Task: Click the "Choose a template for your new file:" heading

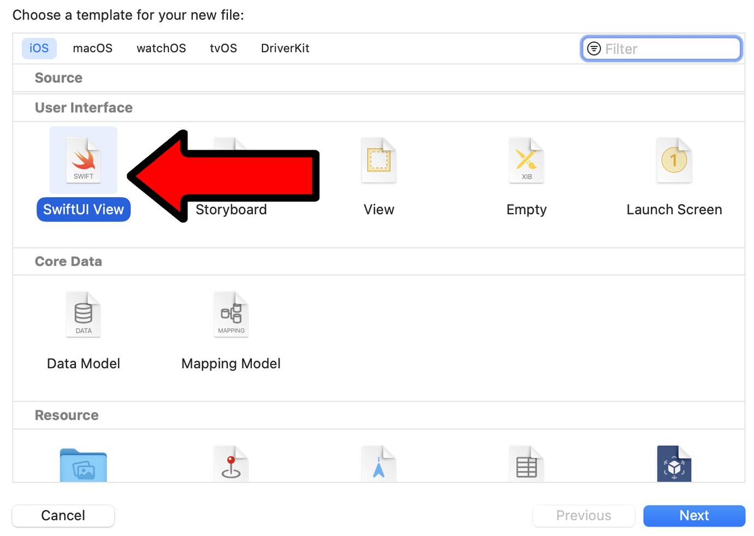Action: (x=128, y=15)
